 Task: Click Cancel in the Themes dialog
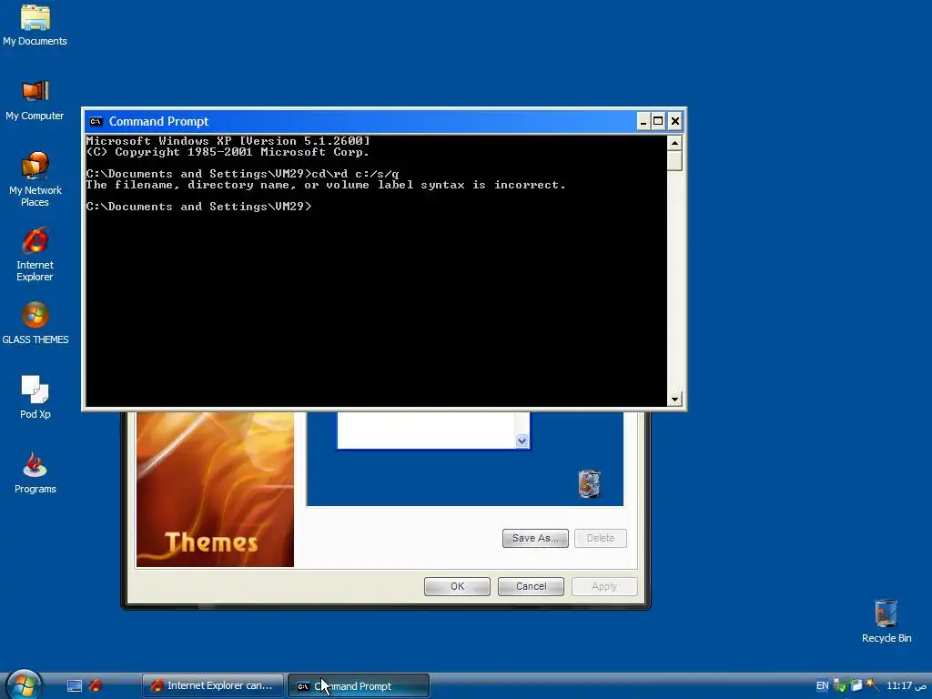click(531, 586)
